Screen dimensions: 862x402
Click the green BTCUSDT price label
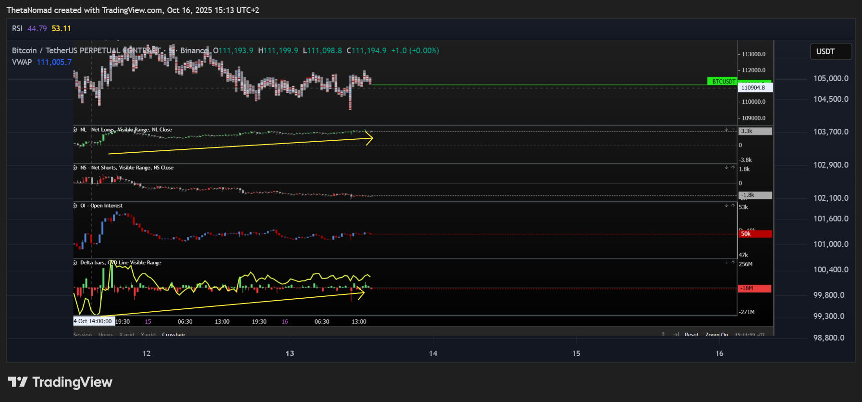click(722, 81)
